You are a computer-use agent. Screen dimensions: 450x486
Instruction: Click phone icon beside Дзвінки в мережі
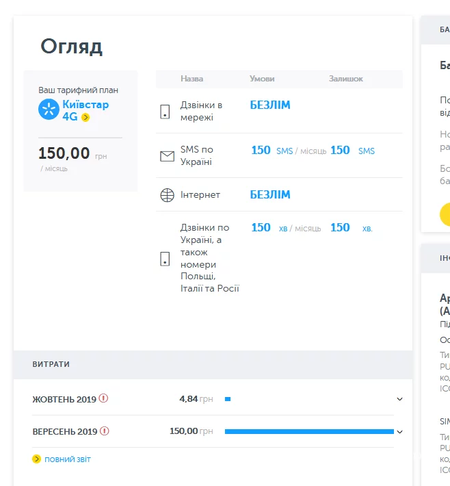(x=165, y=112)
